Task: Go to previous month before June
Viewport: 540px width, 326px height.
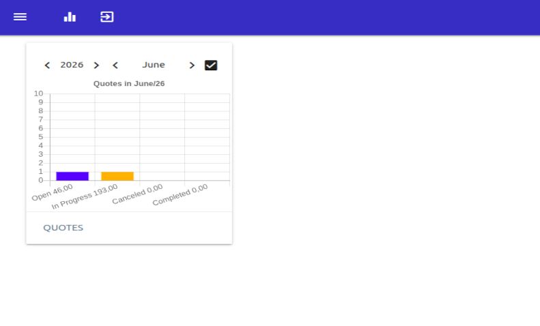Action: (115, 65)
